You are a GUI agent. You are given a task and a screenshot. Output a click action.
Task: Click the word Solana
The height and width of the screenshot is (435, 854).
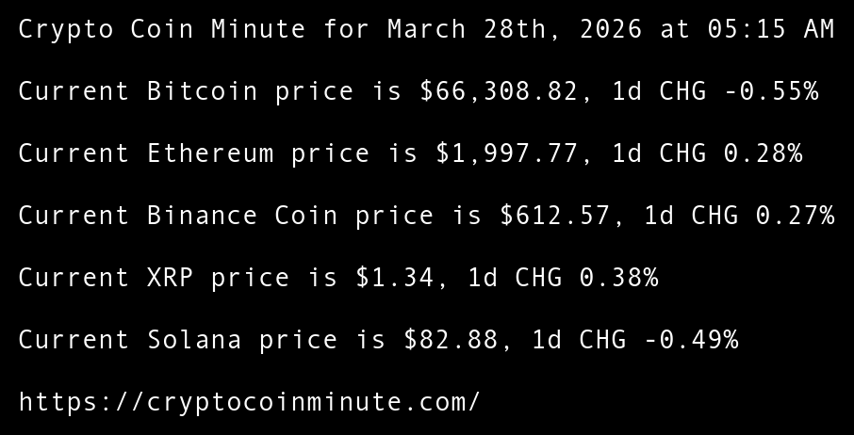[194, 340]
